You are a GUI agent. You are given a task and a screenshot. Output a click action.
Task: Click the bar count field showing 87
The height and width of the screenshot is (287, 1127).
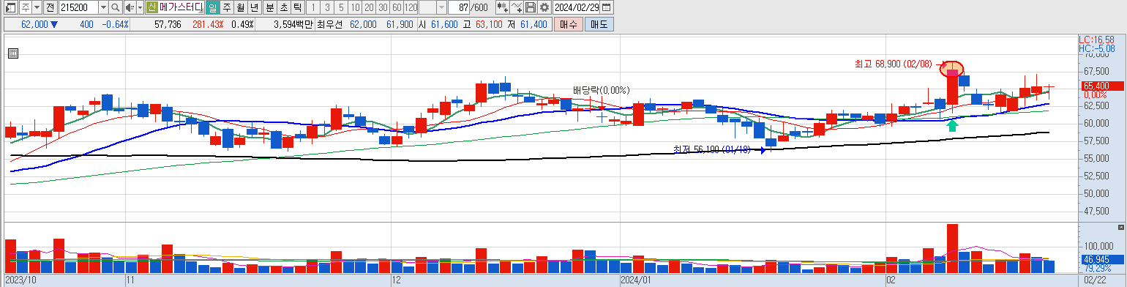point(459,7)
